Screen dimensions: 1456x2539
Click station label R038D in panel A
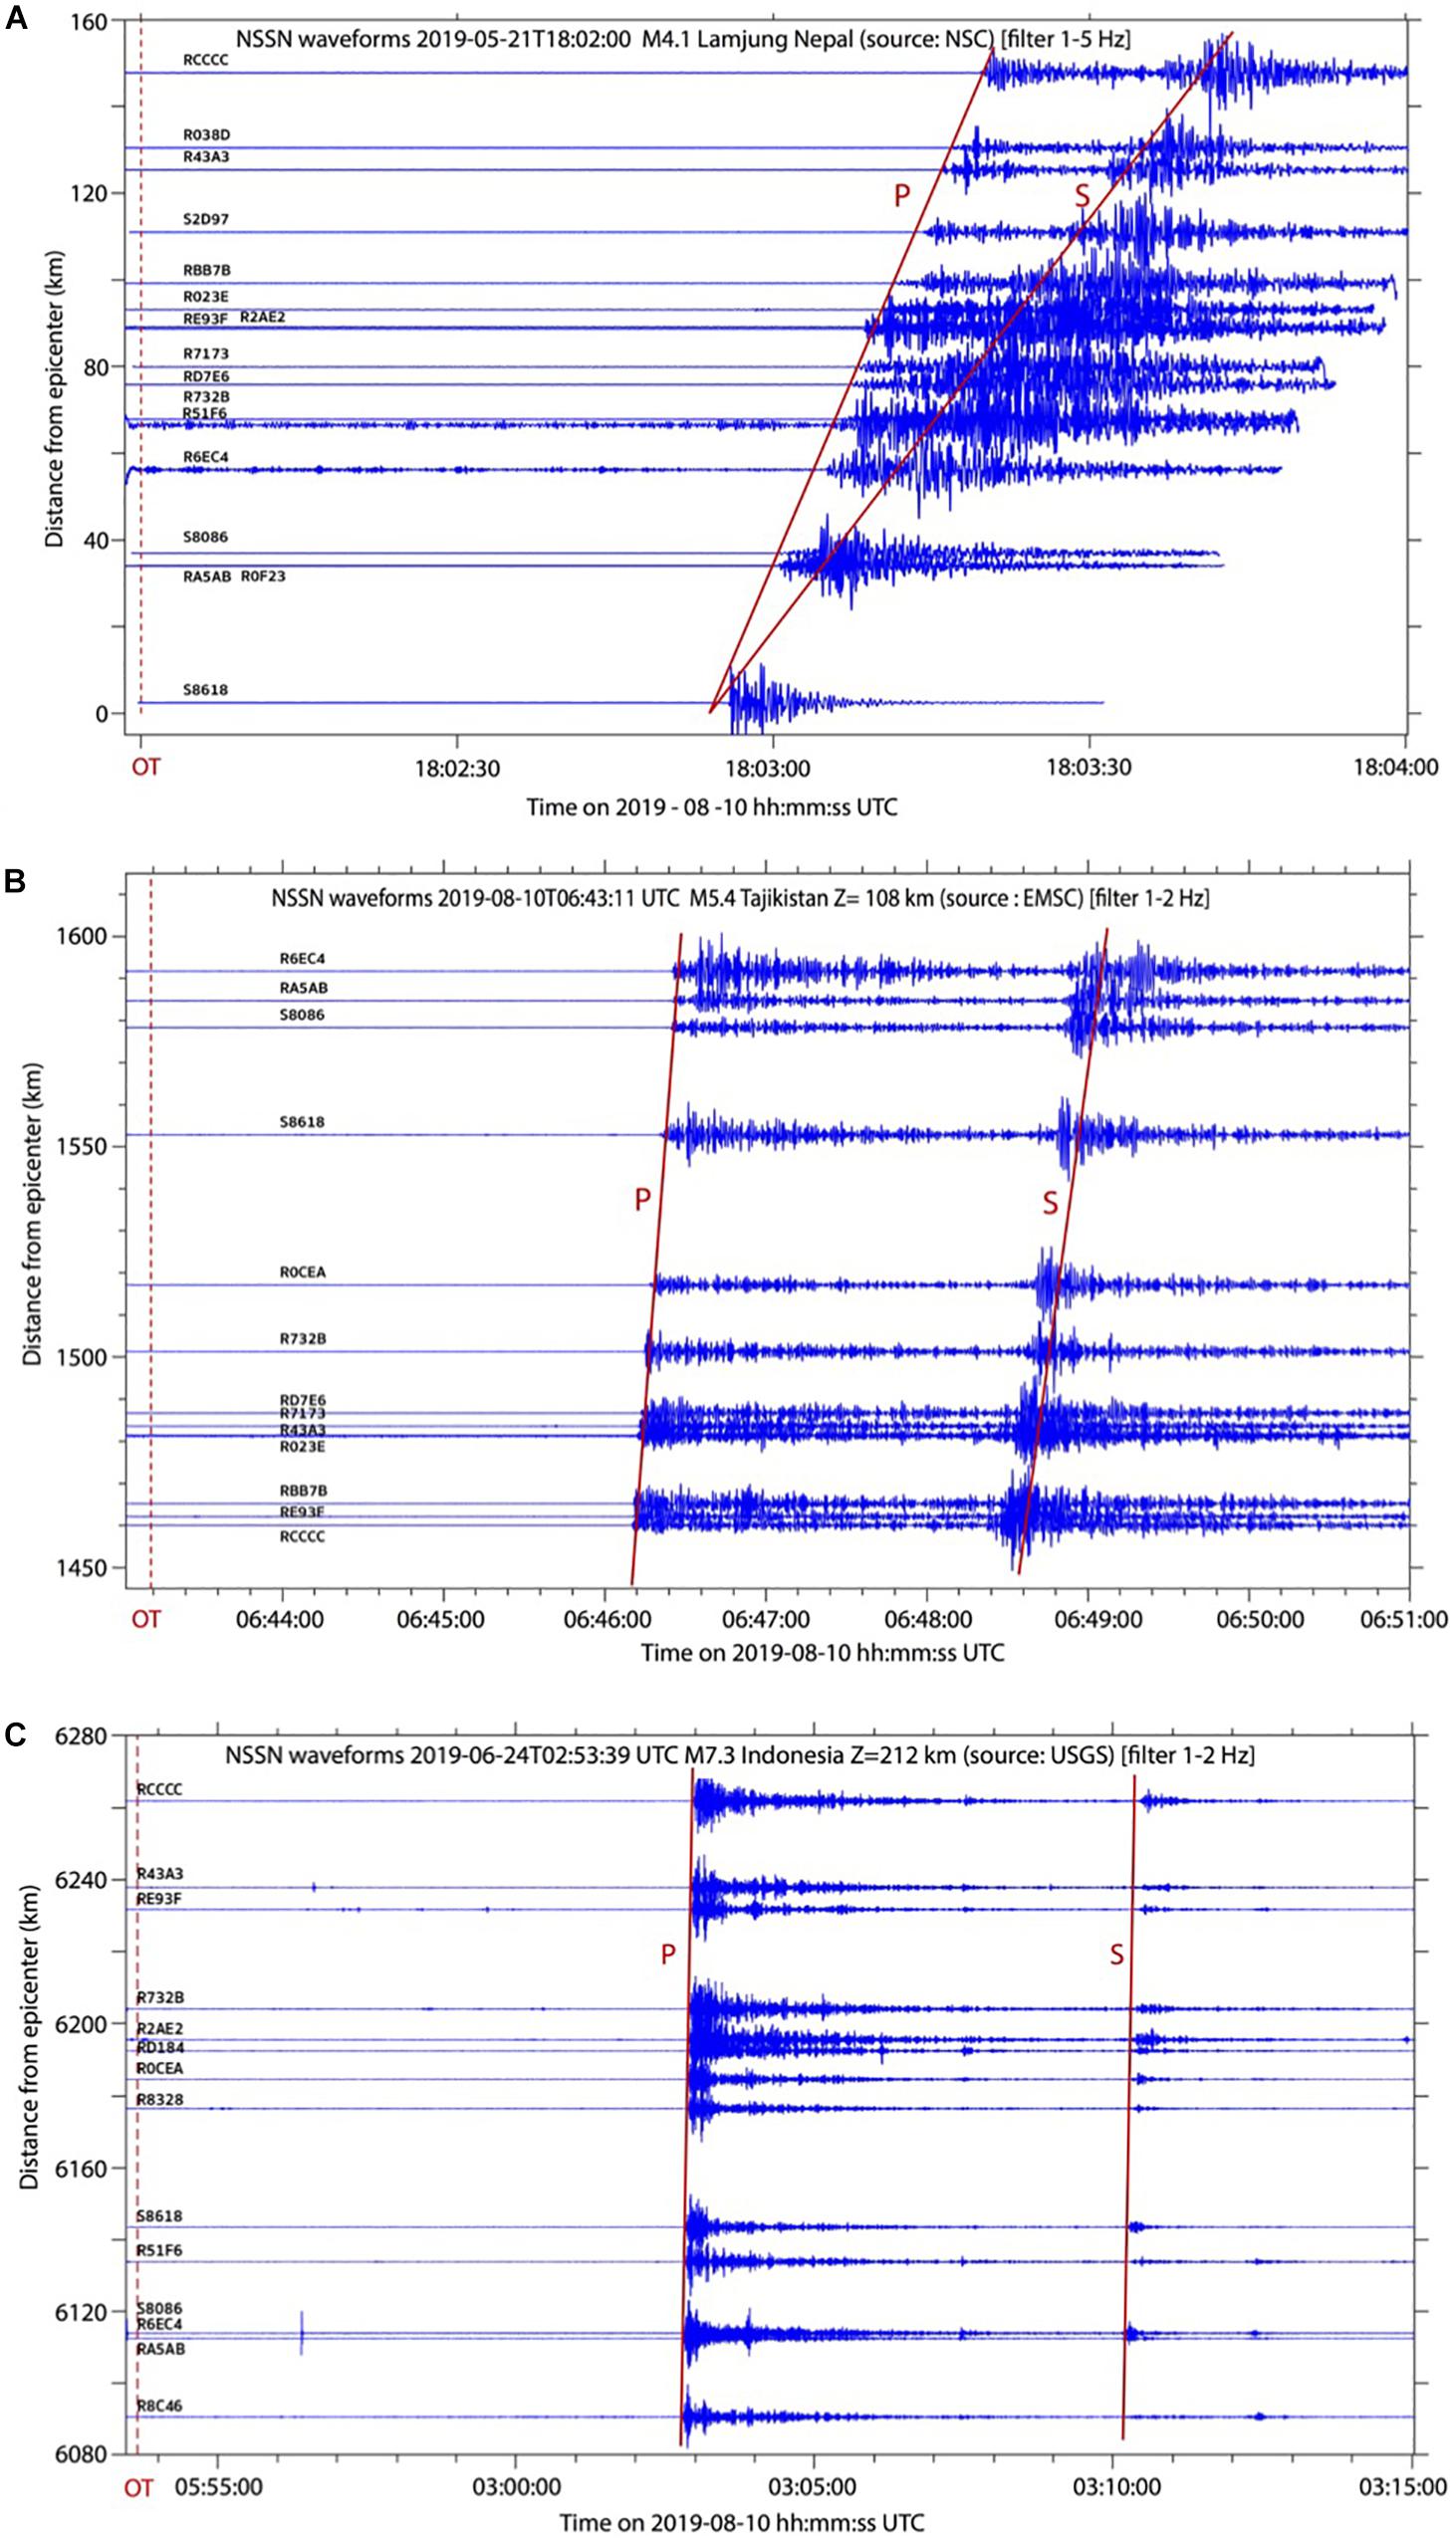pos(207,135)
